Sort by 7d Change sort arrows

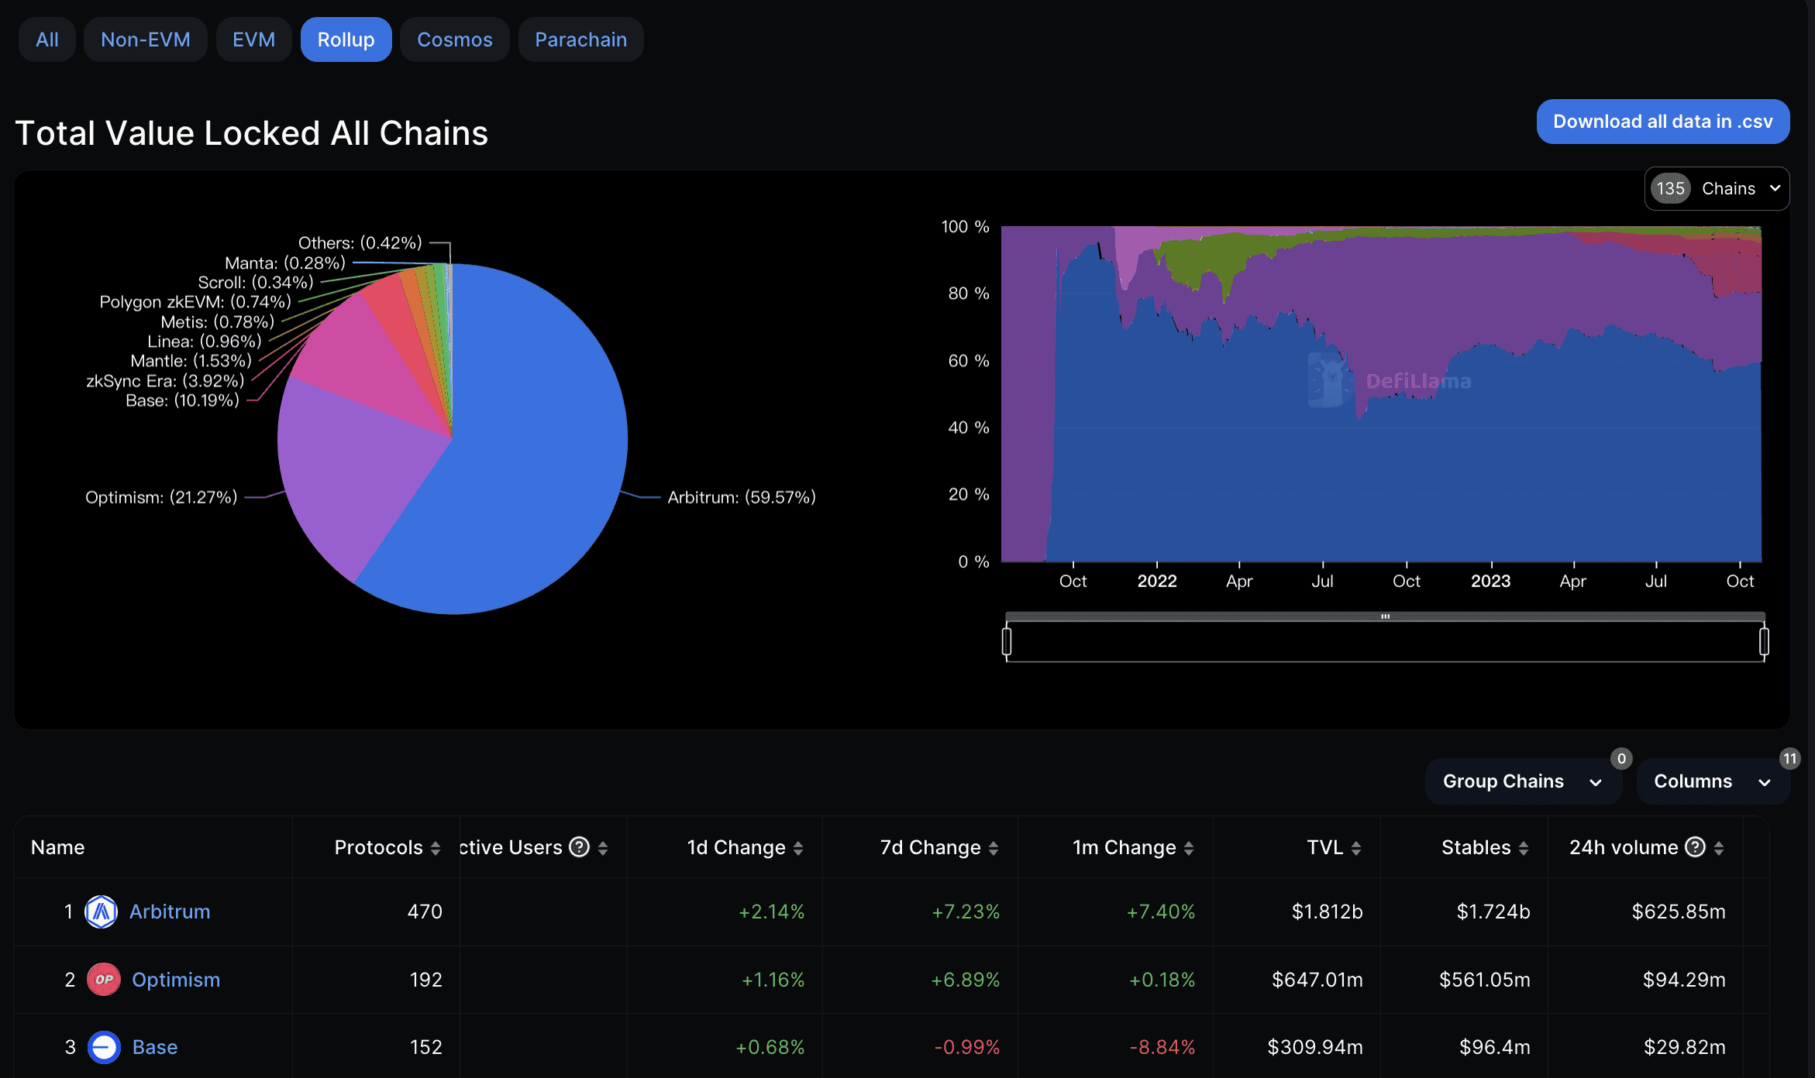994,849
